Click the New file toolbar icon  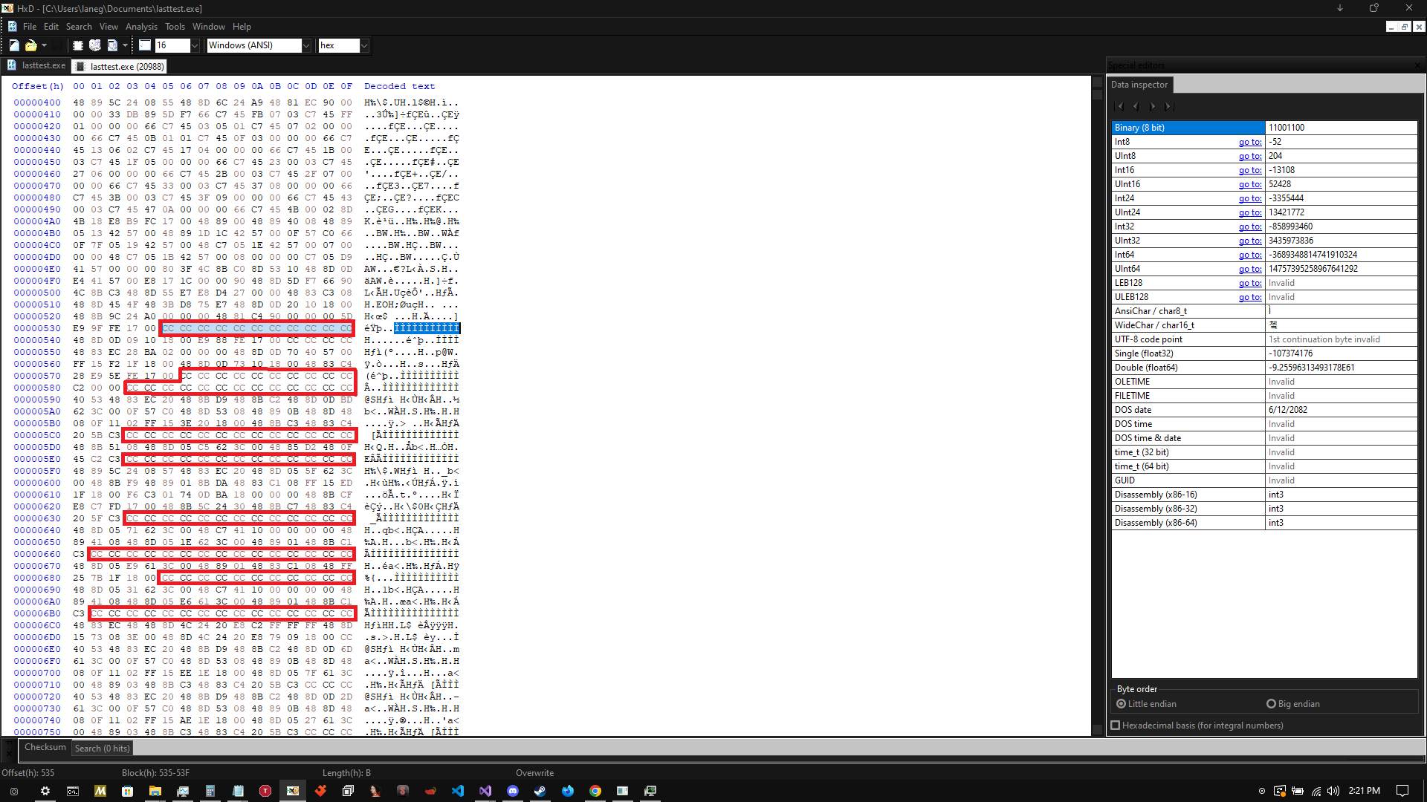coord(14,45)
